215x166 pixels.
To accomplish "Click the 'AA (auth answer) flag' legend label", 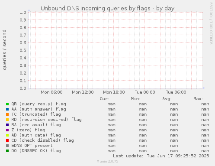I will pos(39,109).
